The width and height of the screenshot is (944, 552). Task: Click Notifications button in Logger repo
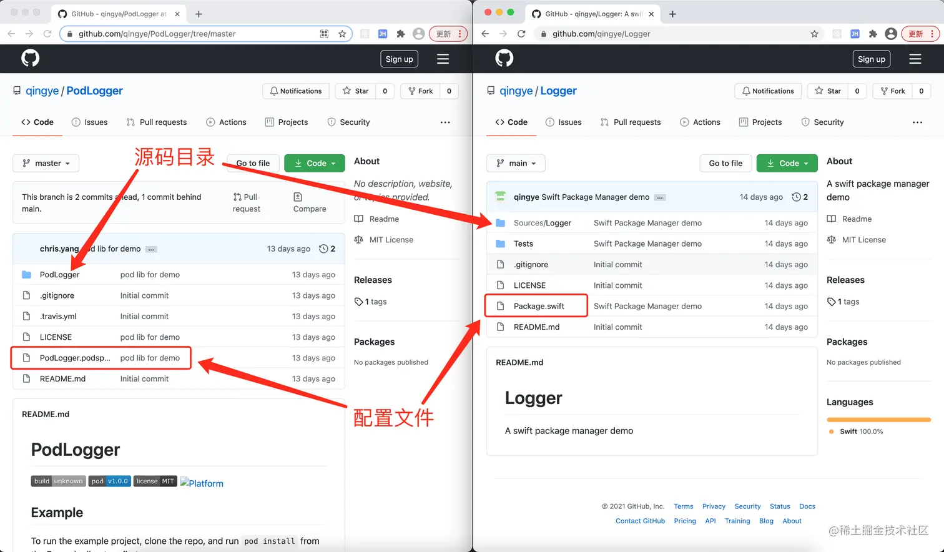[767, 91]
